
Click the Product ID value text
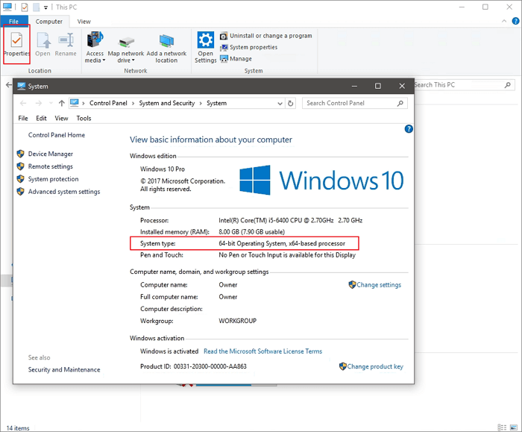210,367
